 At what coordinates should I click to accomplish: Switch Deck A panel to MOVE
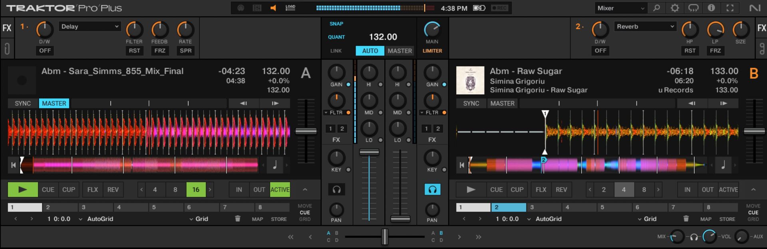tap(305, 206)
